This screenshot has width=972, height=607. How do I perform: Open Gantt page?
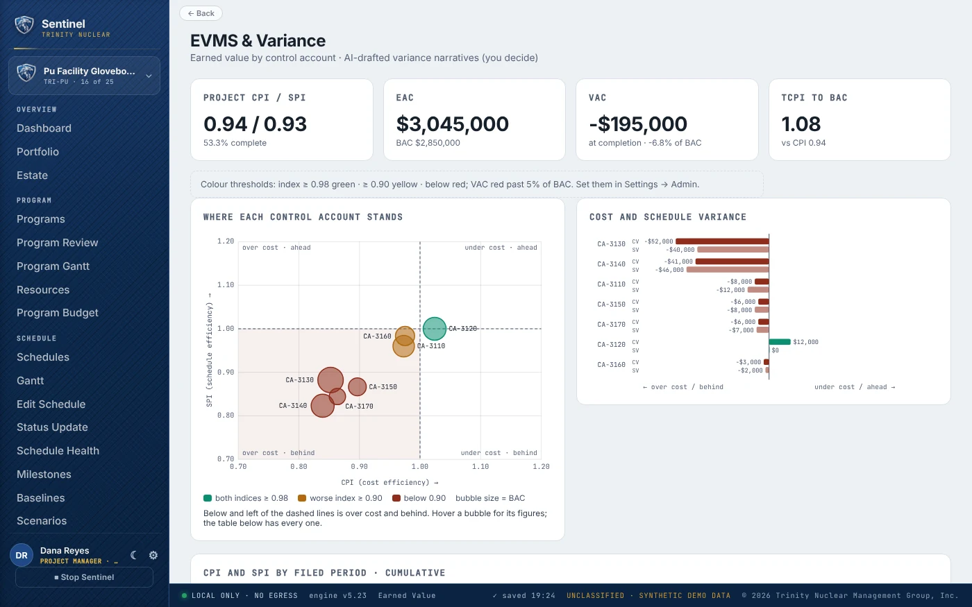(x=30, y=381)
